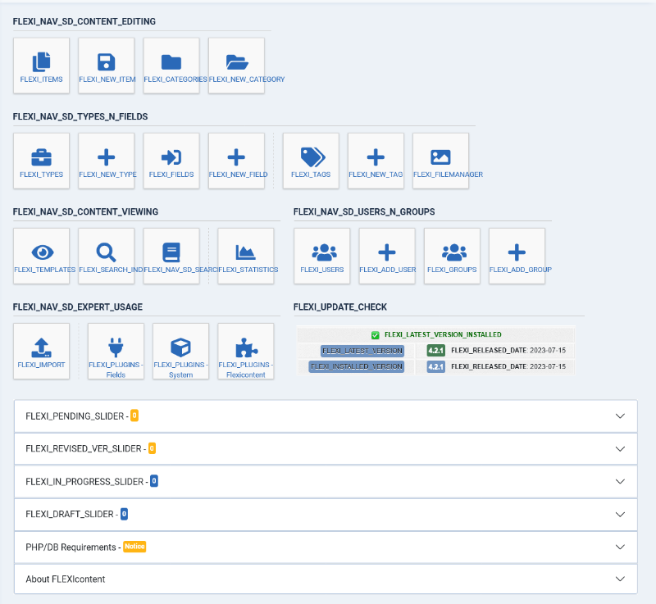This screenshot has height=604, width=656.
Task: Click FLEXI_NEW_ITEM save icon
Action: click(x=107, y=61)
